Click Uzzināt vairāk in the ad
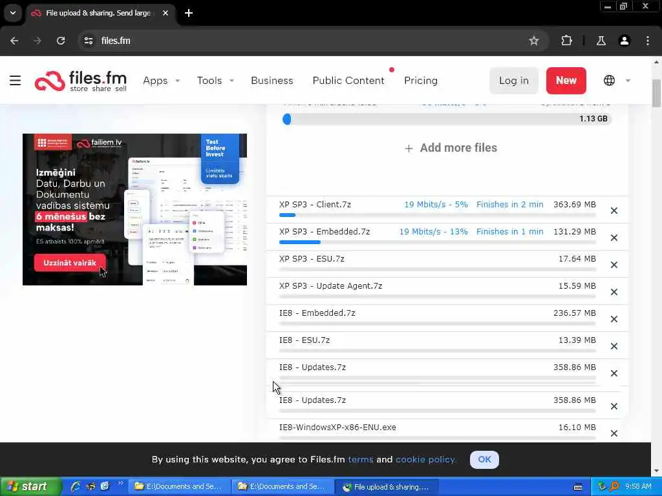The image size is (662, 496). pyautogui.click(x=70, y=263)
